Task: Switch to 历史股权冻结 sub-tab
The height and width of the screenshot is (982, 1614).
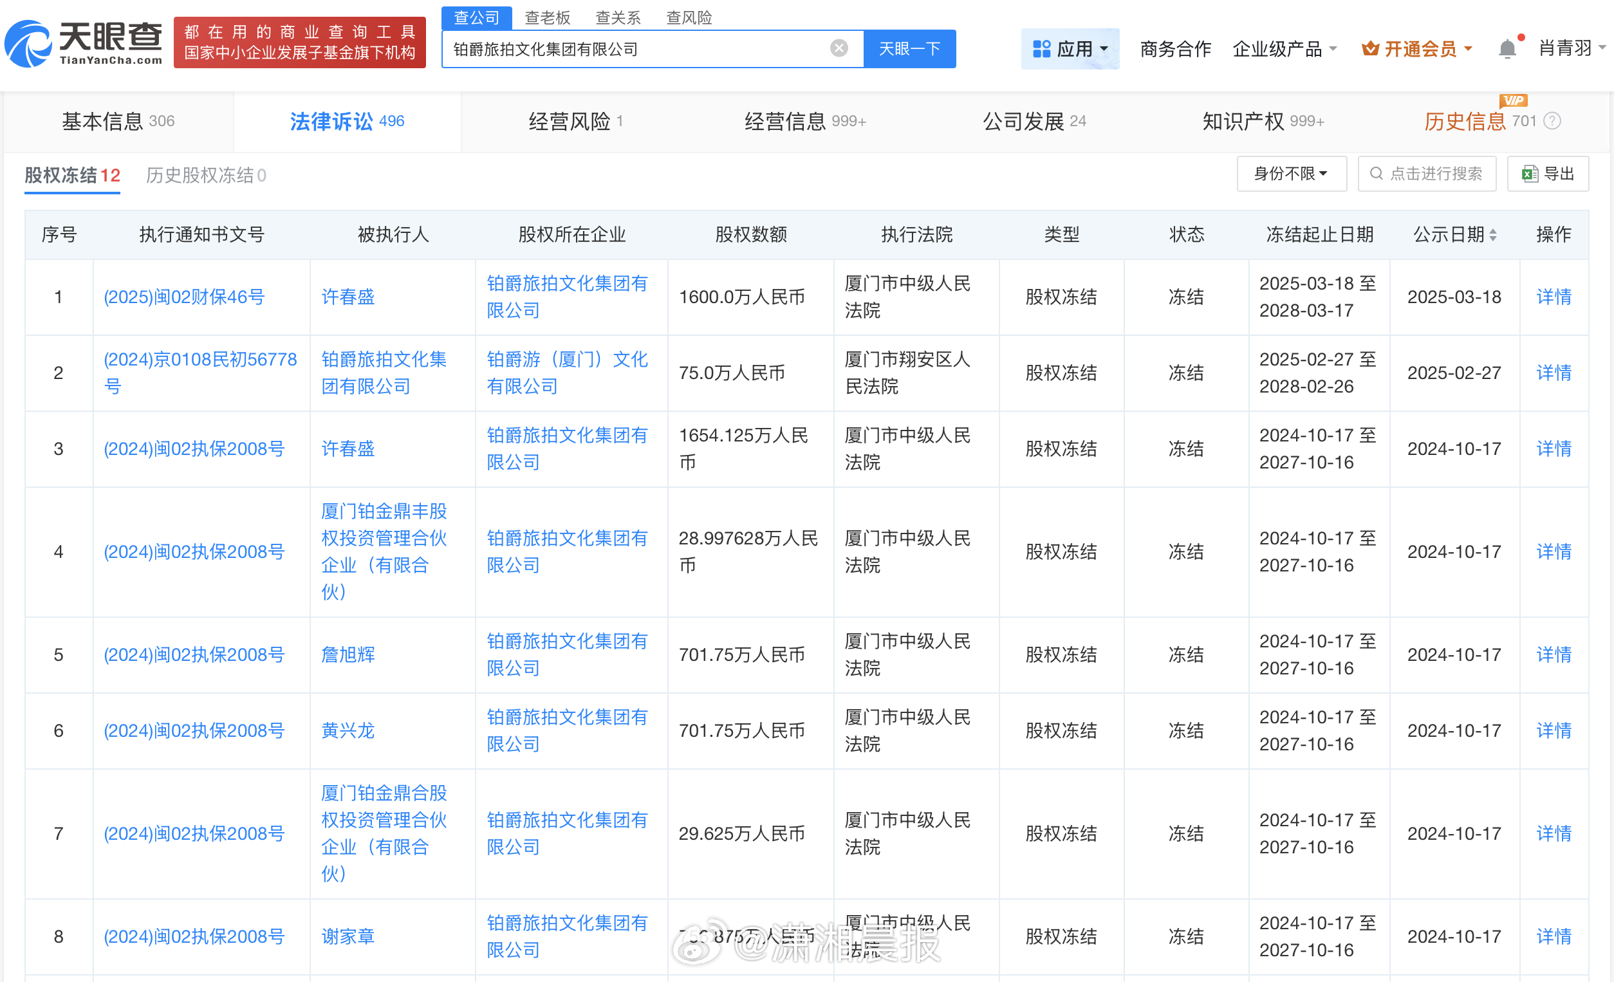Action: point(206,175)
